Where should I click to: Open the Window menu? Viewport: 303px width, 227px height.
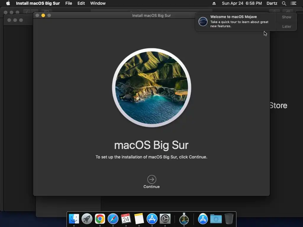[x=98, y=3]
